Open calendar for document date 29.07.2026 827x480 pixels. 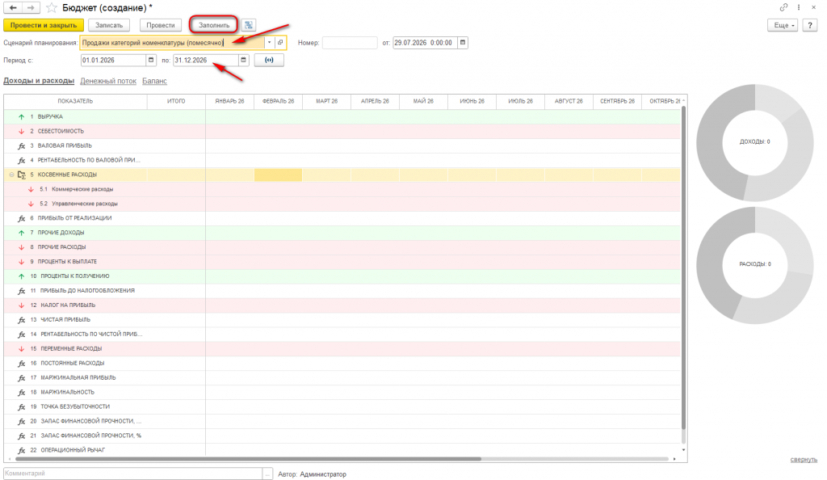[x=463, y=43]
